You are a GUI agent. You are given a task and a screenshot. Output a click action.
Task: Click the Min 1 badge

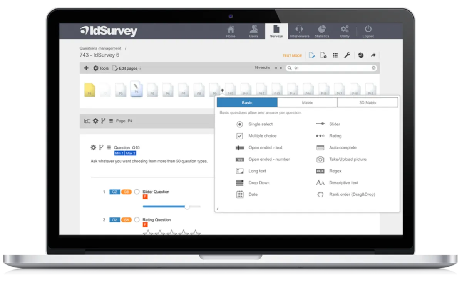point(119,153)
